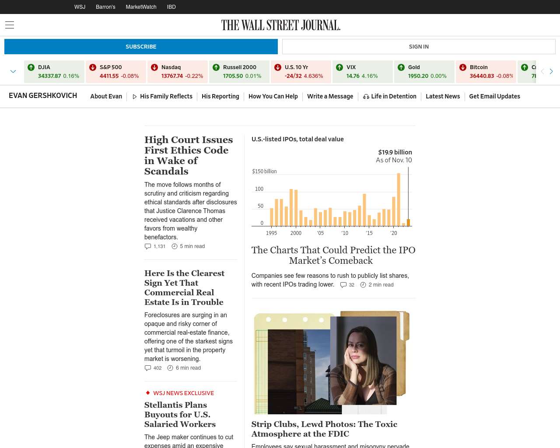
Task: Click the U.S. 10 Yr down arrow icon
Action: point(278,67)
